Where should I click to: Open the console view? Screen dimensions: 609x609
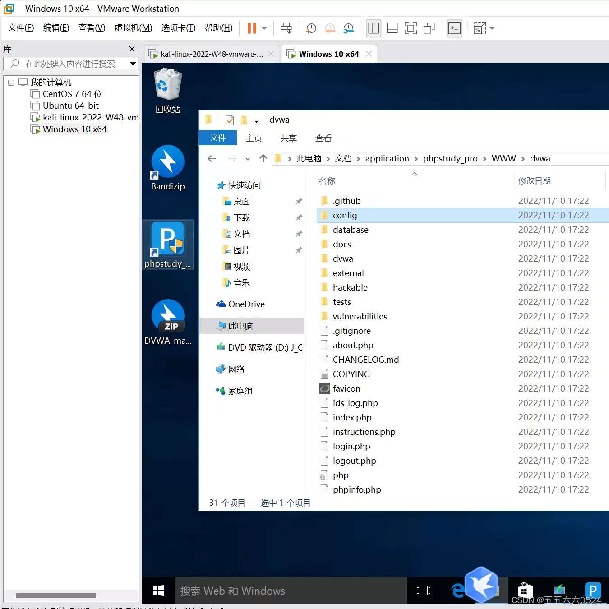(454, 28)
